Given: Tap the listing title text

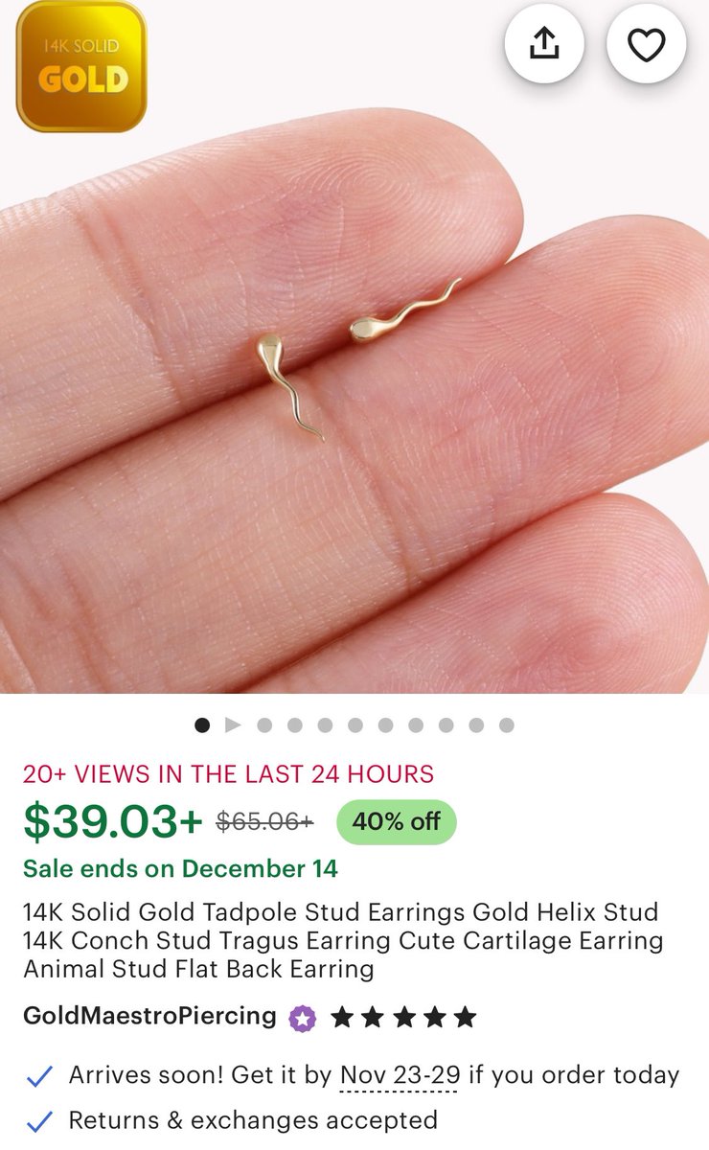Looking at the screenshot, I should point(343,940).
